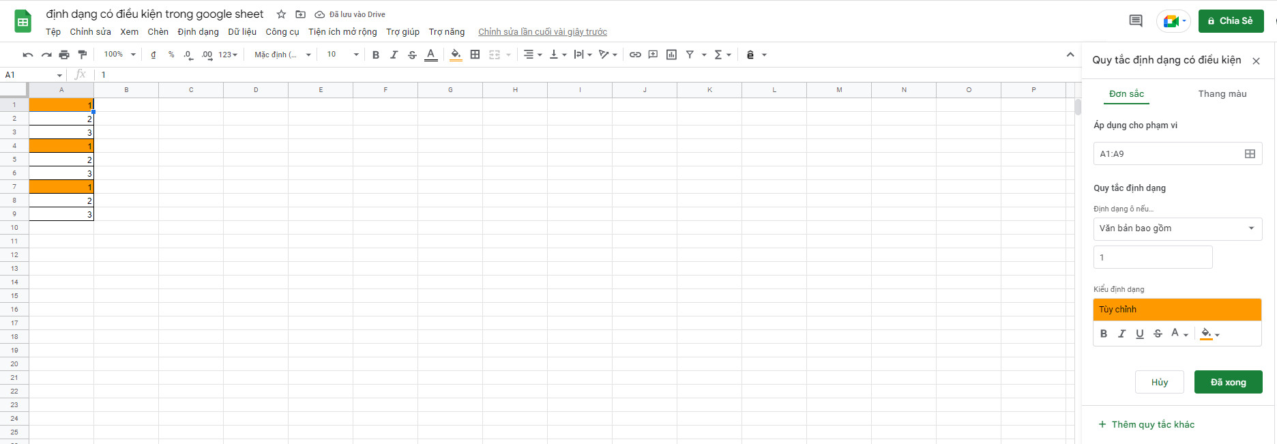Toggle underline in rule formatting style
1277x444 pixels.
tap(1139, 334)
